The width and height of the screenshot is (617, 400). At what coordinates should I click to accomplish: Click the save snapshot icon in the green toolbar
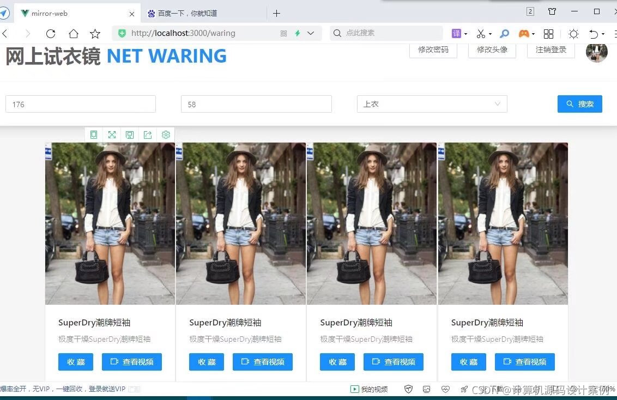coord(130,134)
